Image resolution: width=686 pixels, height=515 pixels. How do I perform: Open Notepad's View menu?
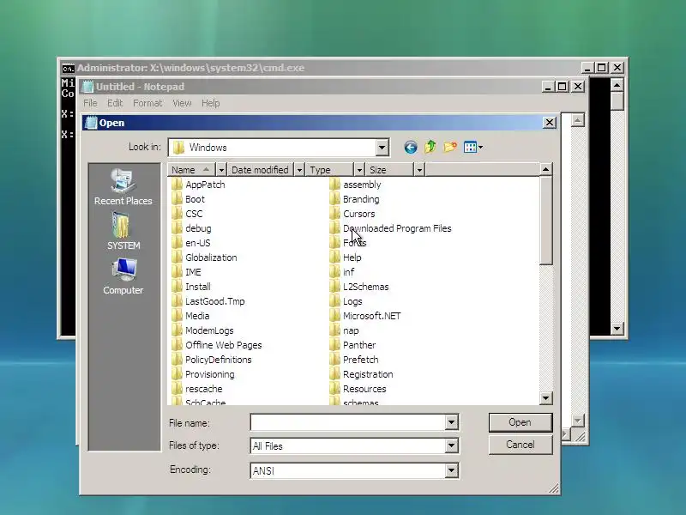[182, 103]
